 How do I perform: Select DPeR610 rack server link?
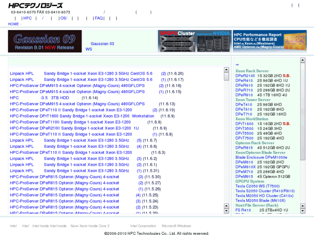244,85
